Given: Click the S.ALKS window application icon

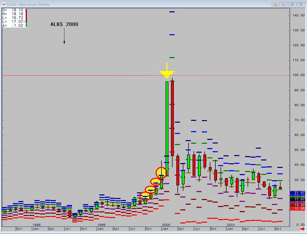Looking at the screenshot, I should (x=4, y=4).
